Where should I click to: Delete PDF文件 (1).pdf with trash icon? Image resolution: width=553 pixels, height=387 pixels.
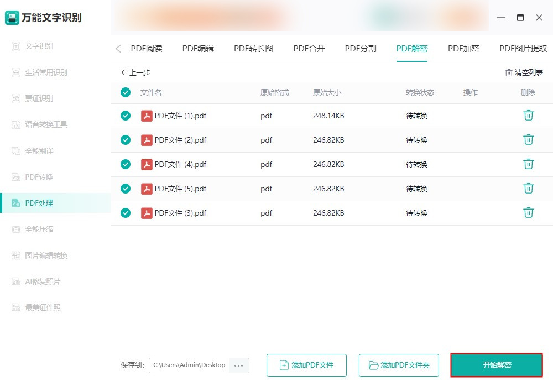pyautogui.click(x=528, y=115)
